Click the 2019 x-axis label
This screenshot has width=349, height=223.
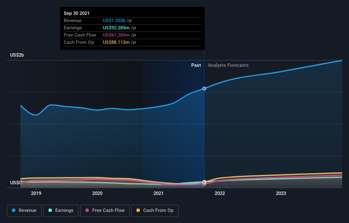coord(36,193)
